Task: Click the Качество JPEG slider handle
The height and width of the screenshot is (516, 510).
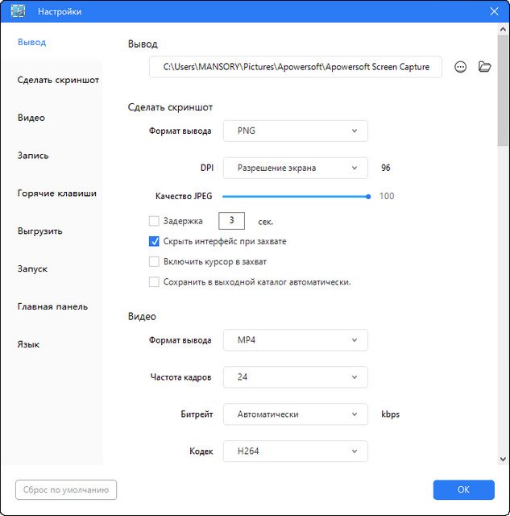Action: (x=368, y=196)
